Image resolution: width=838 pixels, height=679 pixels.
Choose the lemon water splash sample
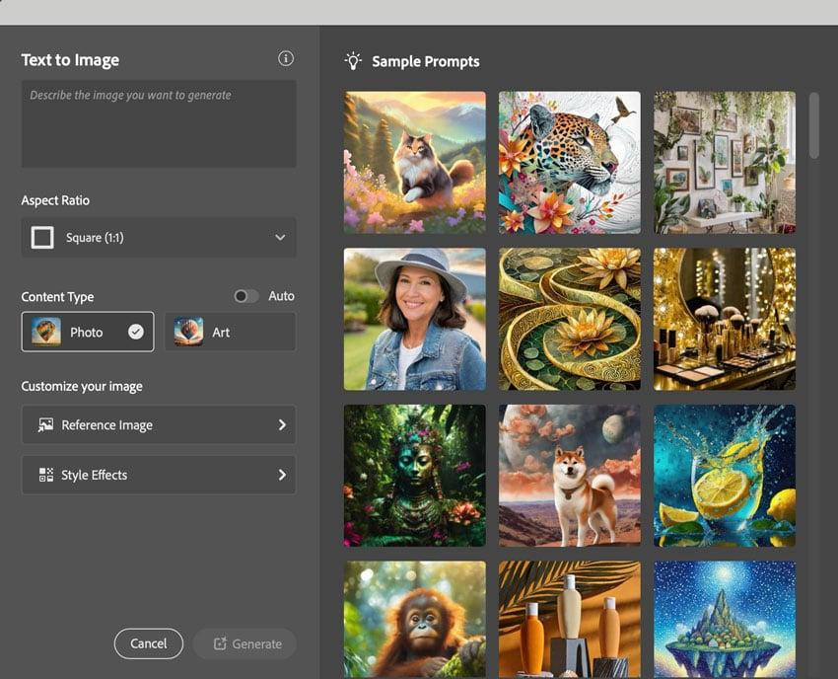(x=725, y=476)
